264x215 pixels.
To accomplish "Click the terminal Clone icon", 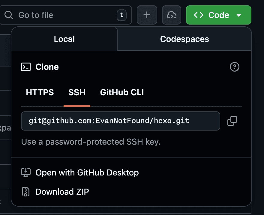I will click(26, 67).
